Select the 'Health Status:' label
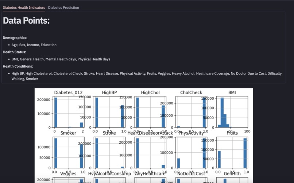This screenshot has height=183, width=294. coord(15,52)
